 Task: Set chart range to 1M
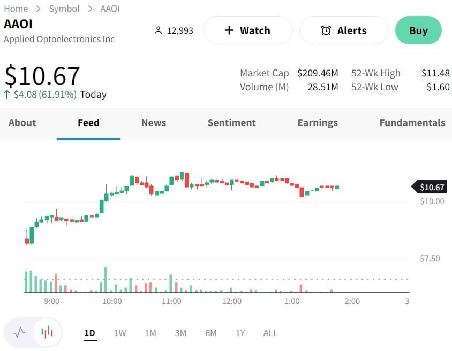tap(150, 333)
